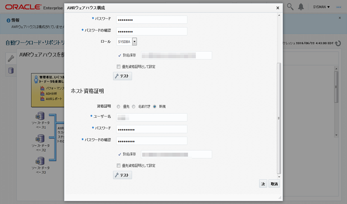Click the page refresh icon
Screen dimensions: 347x204
coord(338,43)
